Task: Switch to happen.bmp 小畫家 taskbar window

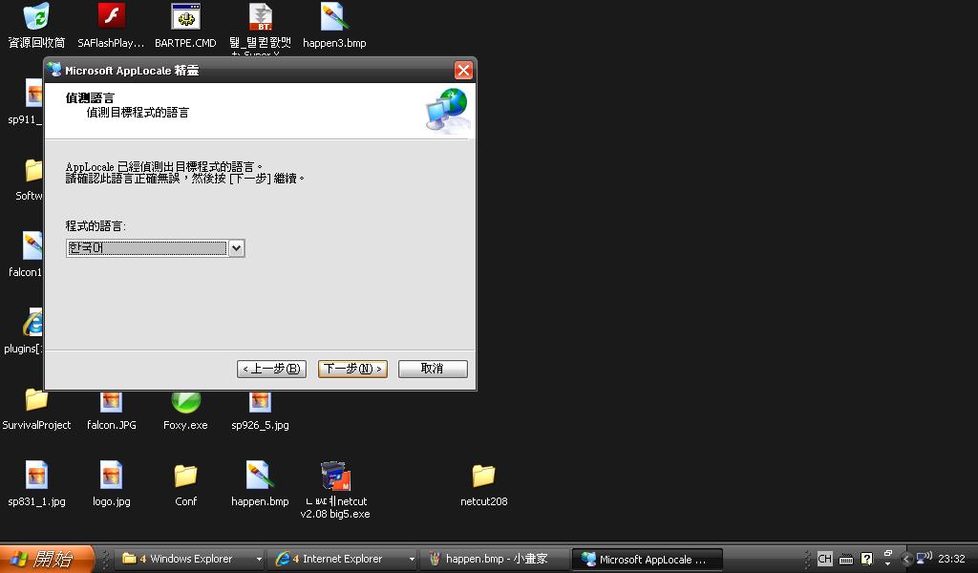Action: [x=493, y=560]
